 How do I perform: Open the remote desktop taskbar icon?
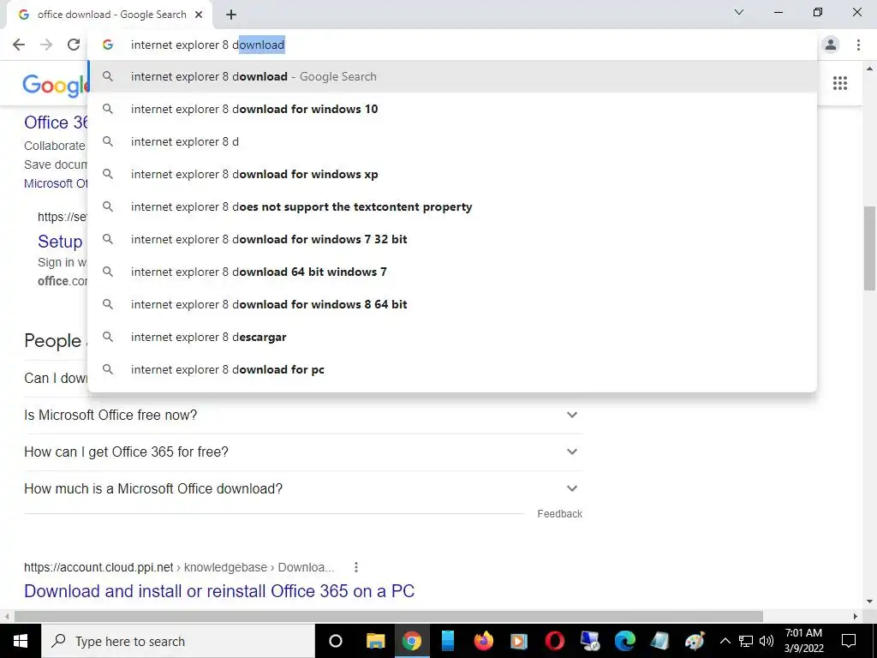pos(589,641)
